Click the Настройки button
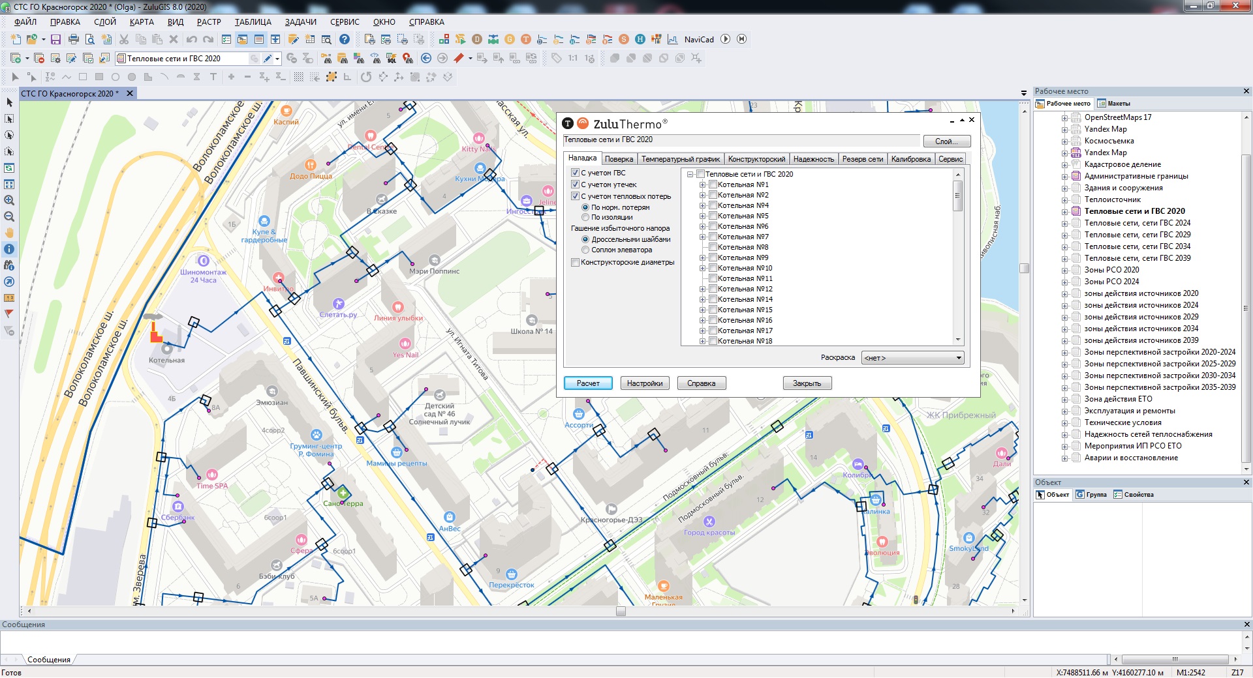 click(645, 383)
